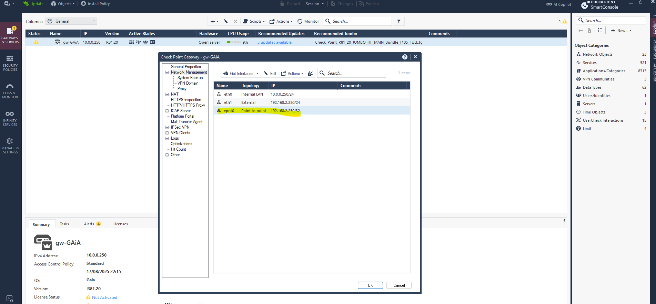Open the Columns General dropdown

click(71, 21)
